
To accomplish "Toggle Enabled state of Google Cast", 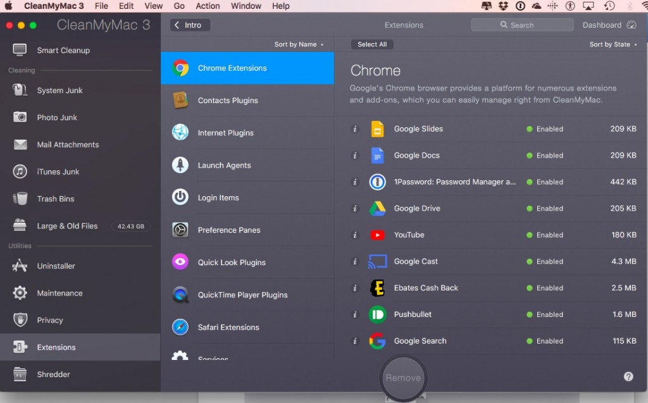I will click(x=545, y=261).
